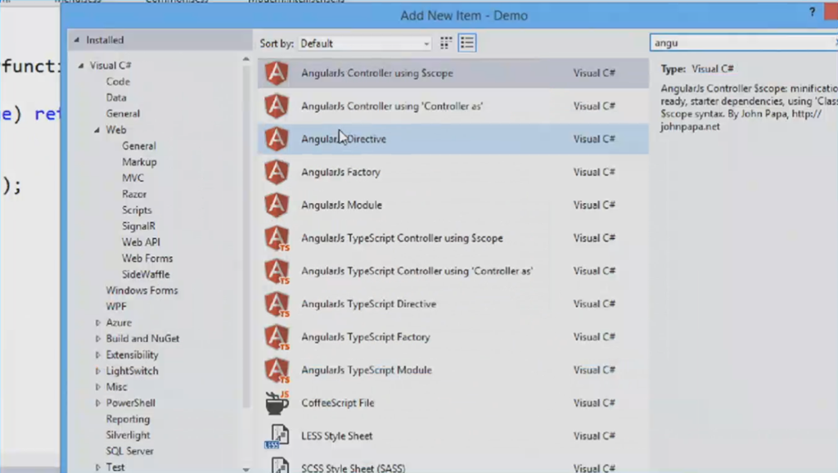Expand the Azure tree node
The image size is (838, 473).
pyautogui.click(x=98, y=322)
